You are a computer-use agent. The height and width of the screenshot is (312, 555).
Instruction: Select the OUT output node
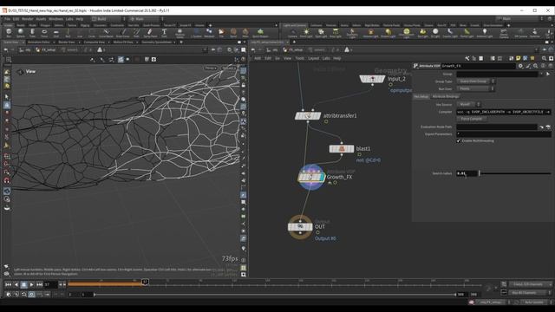[x=300, y=226]
